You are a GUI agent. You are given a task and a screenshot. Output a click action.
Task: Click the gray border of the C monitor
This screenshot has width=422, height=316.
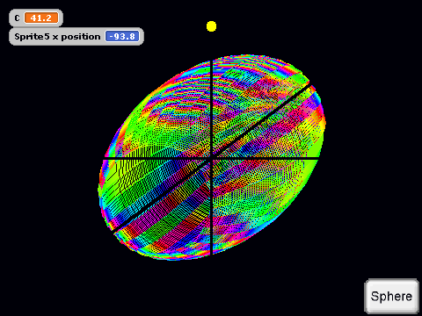pyautogui.click(x=36, y=11)
